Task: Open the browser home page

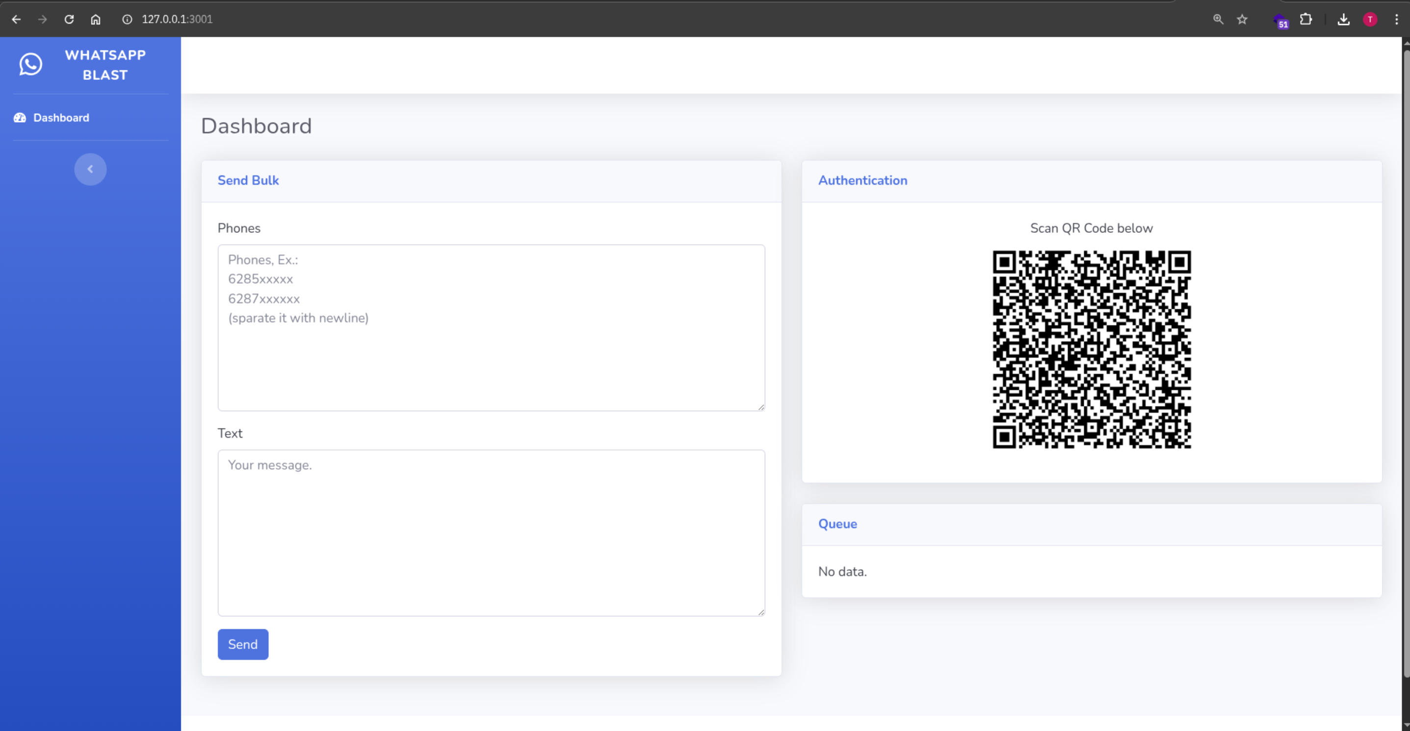Action: tap(96, 19)
